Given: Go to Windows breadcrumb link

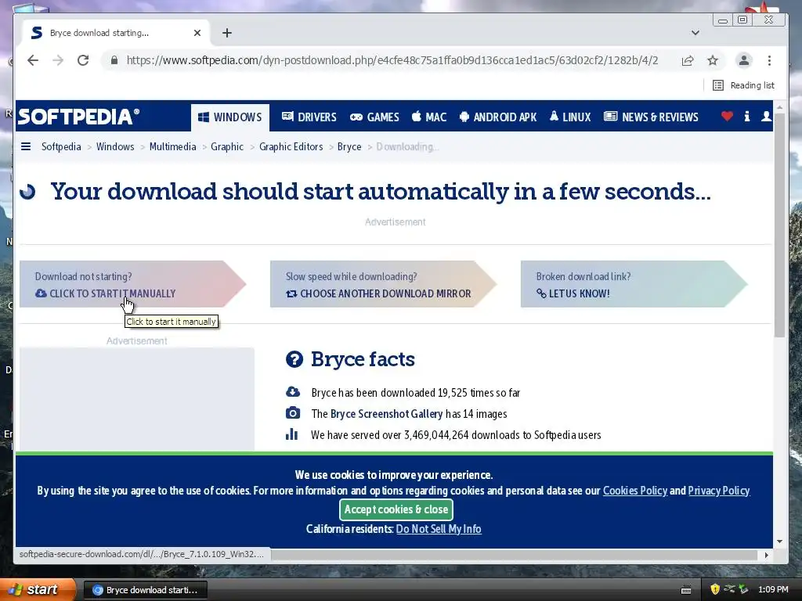Looking at the screenshot, I should (x=115, y=146).
